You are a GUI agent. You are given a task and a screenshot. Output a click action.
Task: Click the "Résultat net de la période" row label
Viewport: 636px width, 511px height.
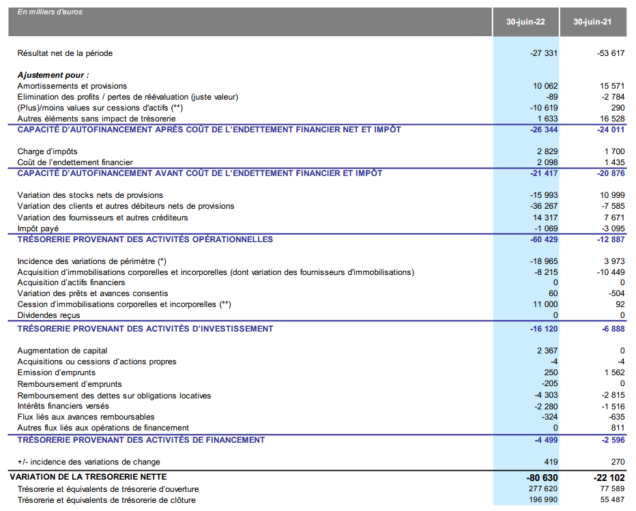65,53
